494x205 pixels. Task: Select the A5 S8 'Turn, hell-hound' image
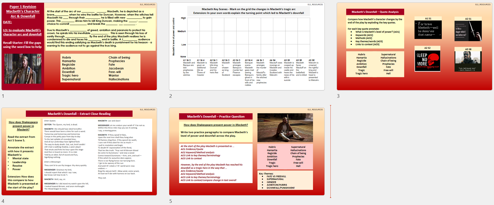point(468,61)
